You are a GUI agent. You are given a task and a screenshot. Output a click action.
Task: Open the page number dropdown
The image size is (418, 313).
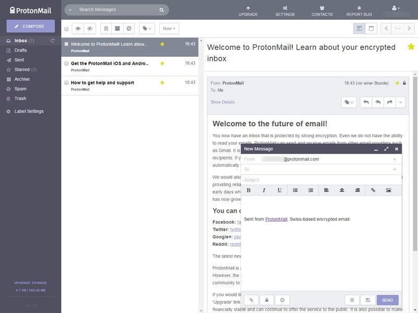tap(398, 29)
